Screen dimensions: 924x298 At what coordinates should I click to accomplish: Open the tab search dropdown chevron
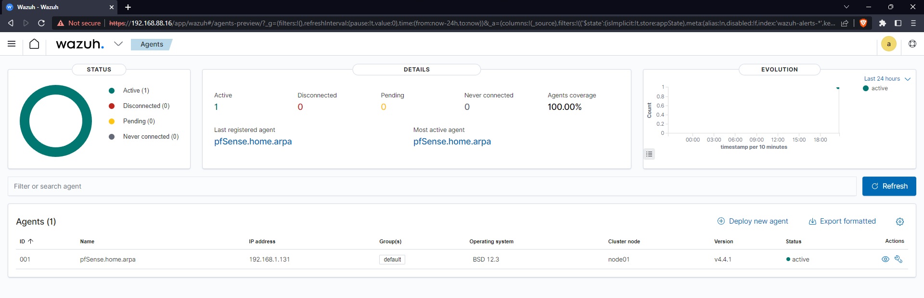(x=847, y=7)
